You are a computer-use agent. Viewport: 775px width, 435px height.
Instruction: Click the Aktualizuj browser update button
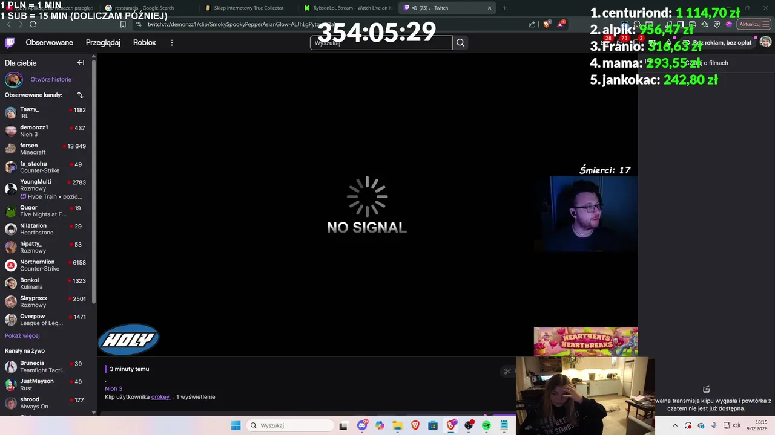(754, 24)
